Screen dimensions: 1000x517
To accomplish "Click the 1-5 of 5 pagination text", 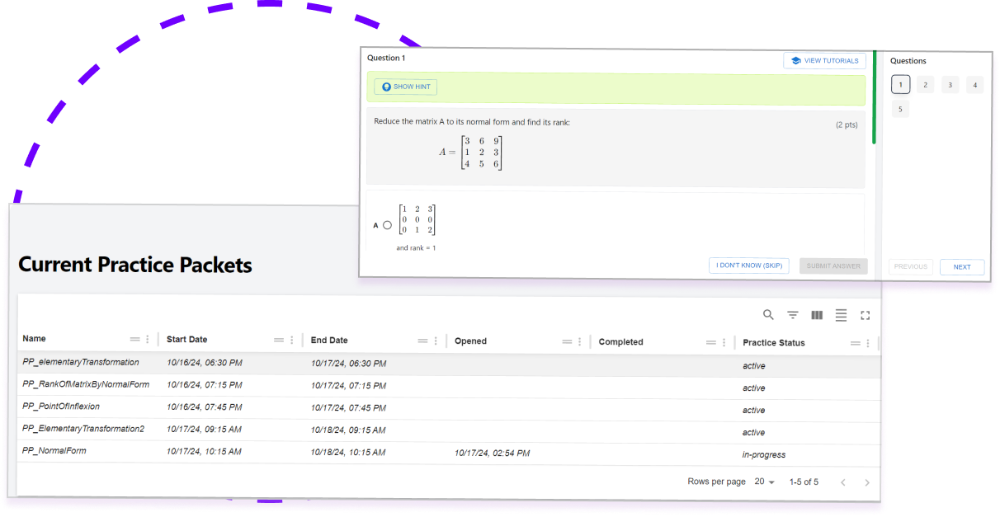I will [804, 482].
